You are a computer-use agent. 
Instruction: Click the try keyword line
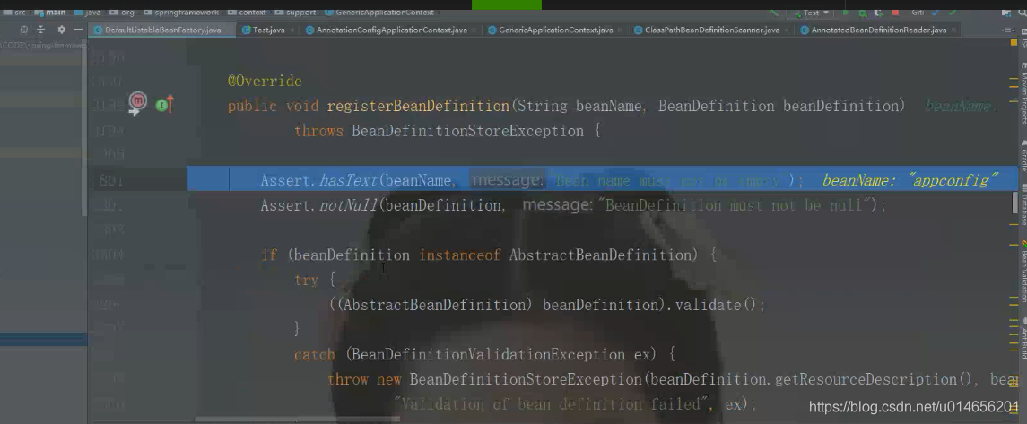(x=315, y=280)
